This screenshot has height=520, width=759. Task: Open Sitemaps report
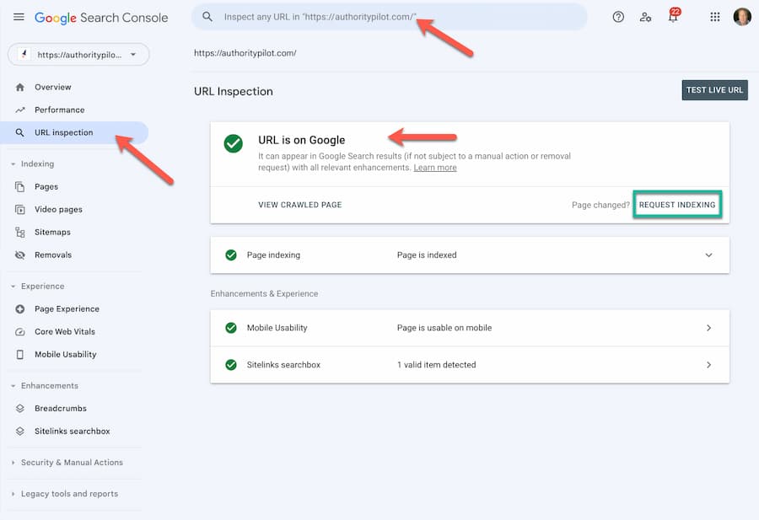click(52, 232)
